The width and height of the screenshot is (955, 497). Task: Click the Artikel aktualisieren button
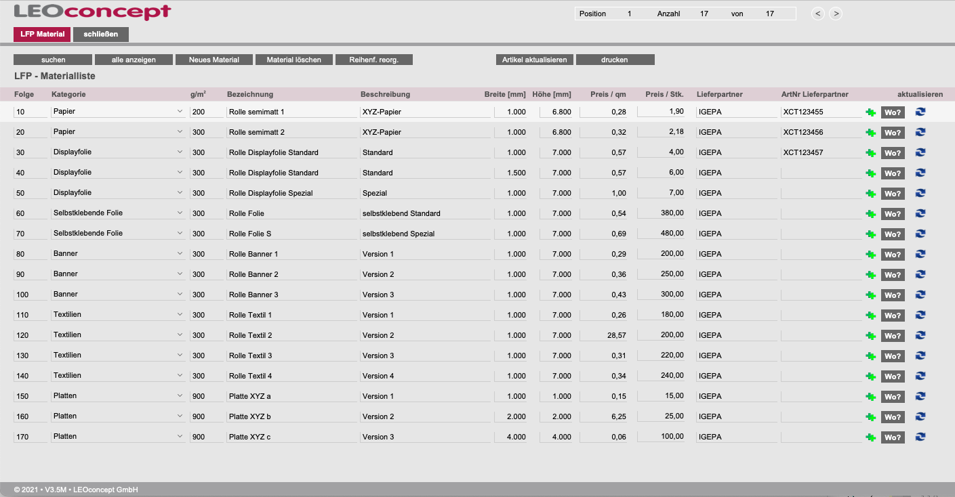pos(534,60)
